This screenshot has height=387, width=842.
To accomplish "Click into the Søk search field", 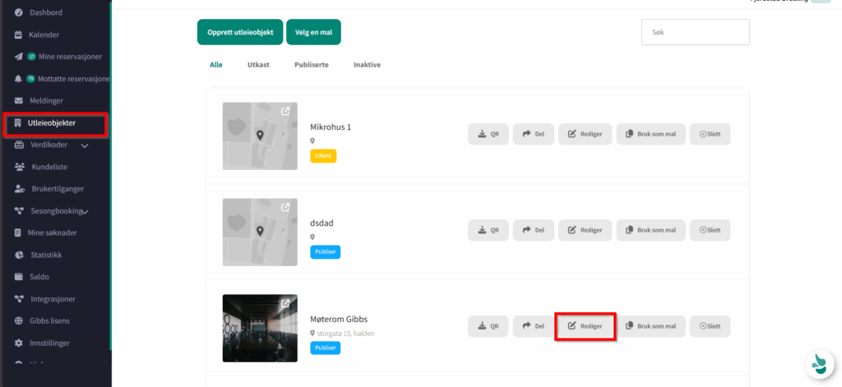I will (695, 32).
